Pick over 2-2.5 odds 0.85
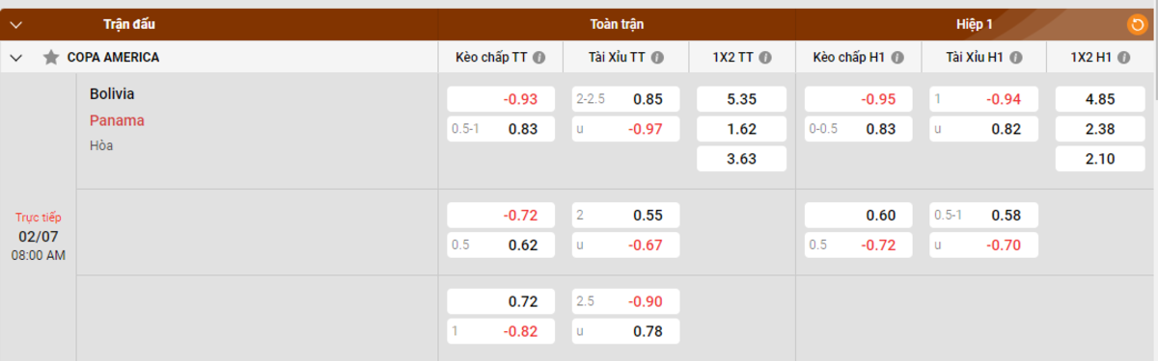This screenshot has width=1158, height=361. [626, 99]
